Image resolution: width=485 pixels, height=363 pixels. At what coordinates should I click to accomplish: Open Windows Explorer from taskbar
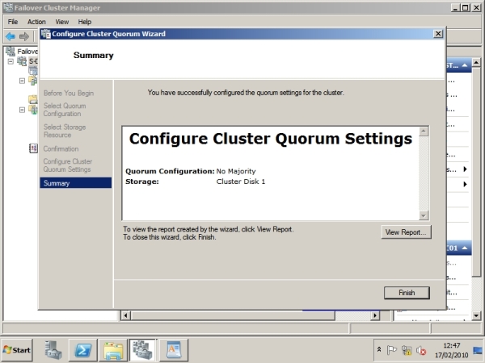coord(113,350)
